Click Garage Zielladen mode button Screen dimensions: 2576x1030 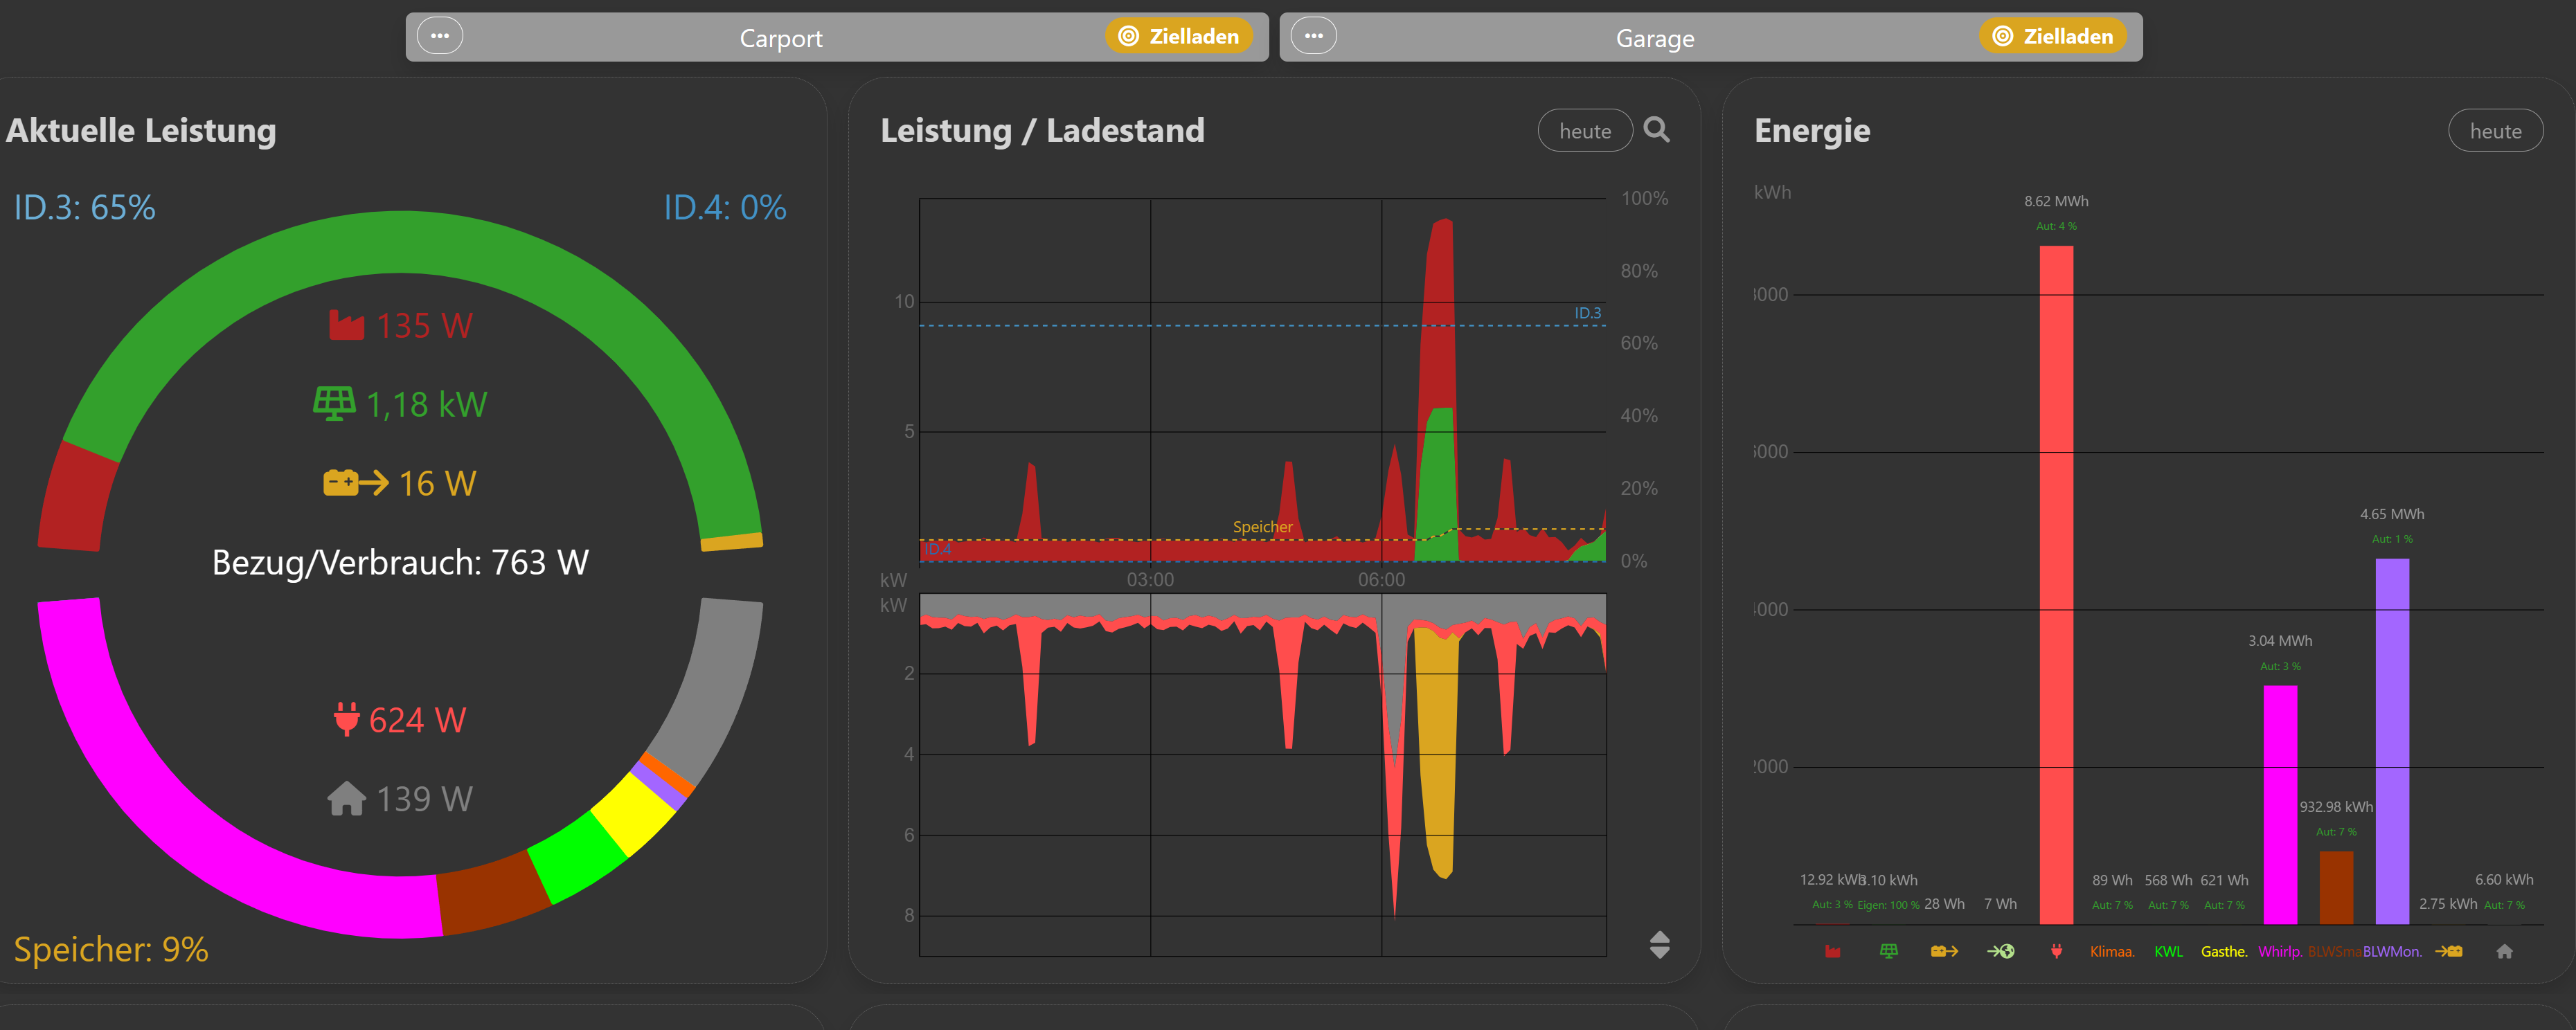[x=2053, y=37]
